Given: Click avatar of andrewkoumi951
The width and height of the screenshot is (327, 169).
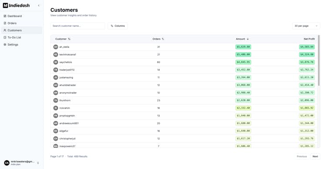Looking at the screenshot, I should 56,123.
